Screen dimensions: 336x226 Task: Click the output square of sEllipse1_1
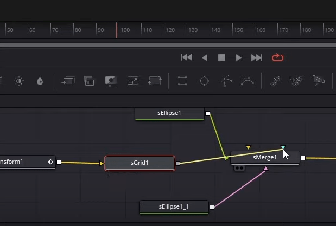(212, 207)
